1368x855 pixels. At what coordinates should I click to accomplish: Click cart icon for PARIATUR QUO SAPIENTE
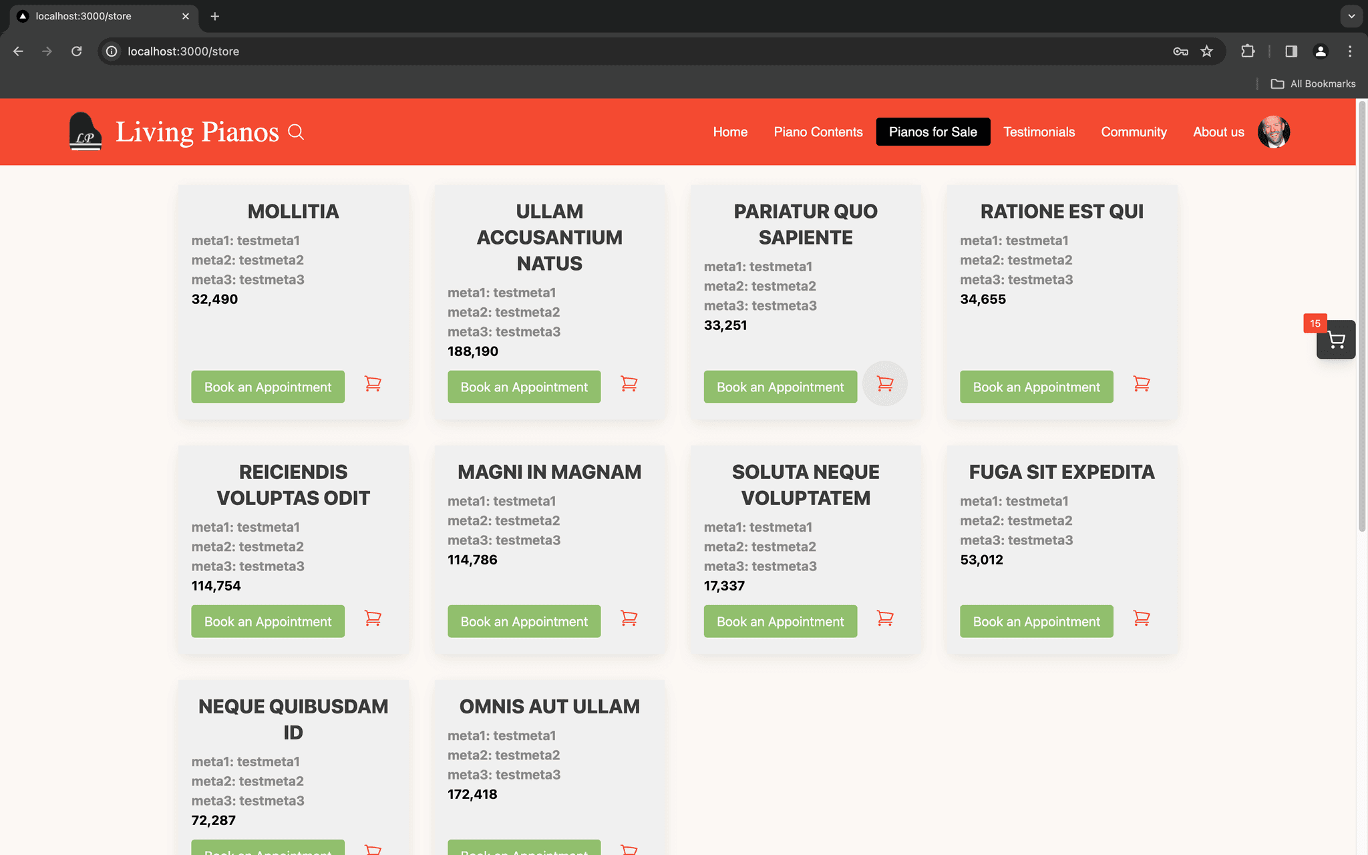coord(884,384)
